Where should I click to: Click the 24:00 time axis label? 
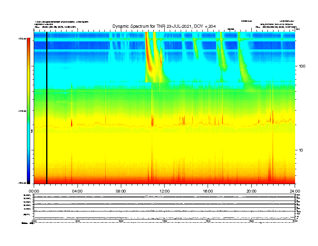295,191
